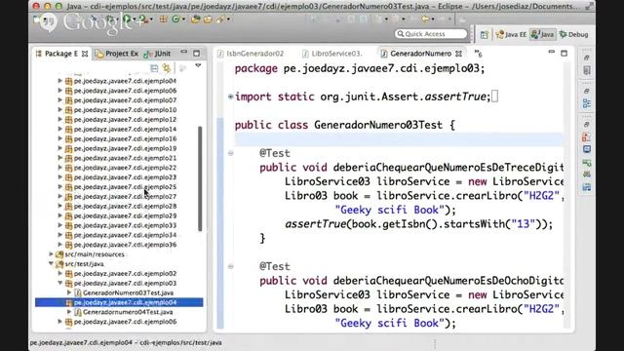This screenshot has height=351, width=624.
Task: Expand GeneradorNumero03Test.java node
Action: pos(69,292)
